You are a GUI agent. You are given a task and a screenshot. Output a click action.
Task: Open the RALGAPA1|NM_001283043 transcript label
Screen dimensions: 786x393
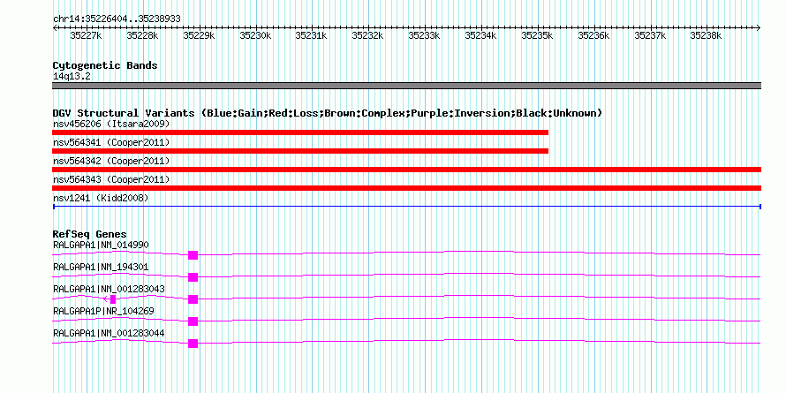point(109,289)
